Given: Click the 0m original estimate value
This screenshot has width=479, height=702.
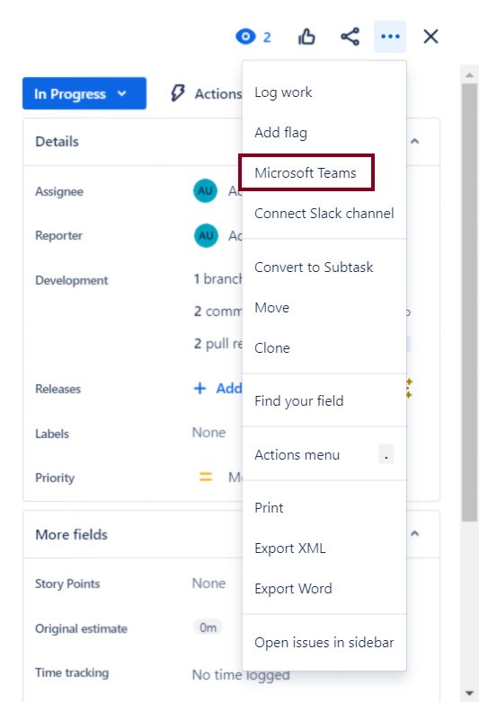Looking at the screenshot, I should tap(208, 627).
